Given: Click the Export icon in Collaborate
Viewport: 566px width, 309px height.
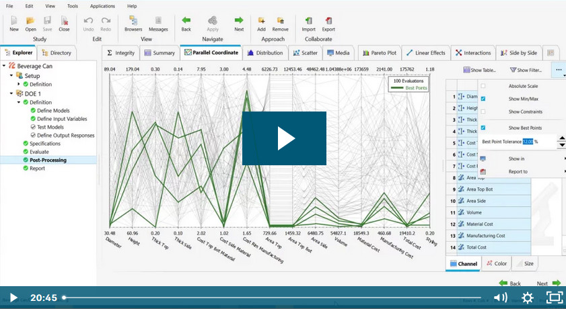Looking at the screenshot, I should pos(328,21).
